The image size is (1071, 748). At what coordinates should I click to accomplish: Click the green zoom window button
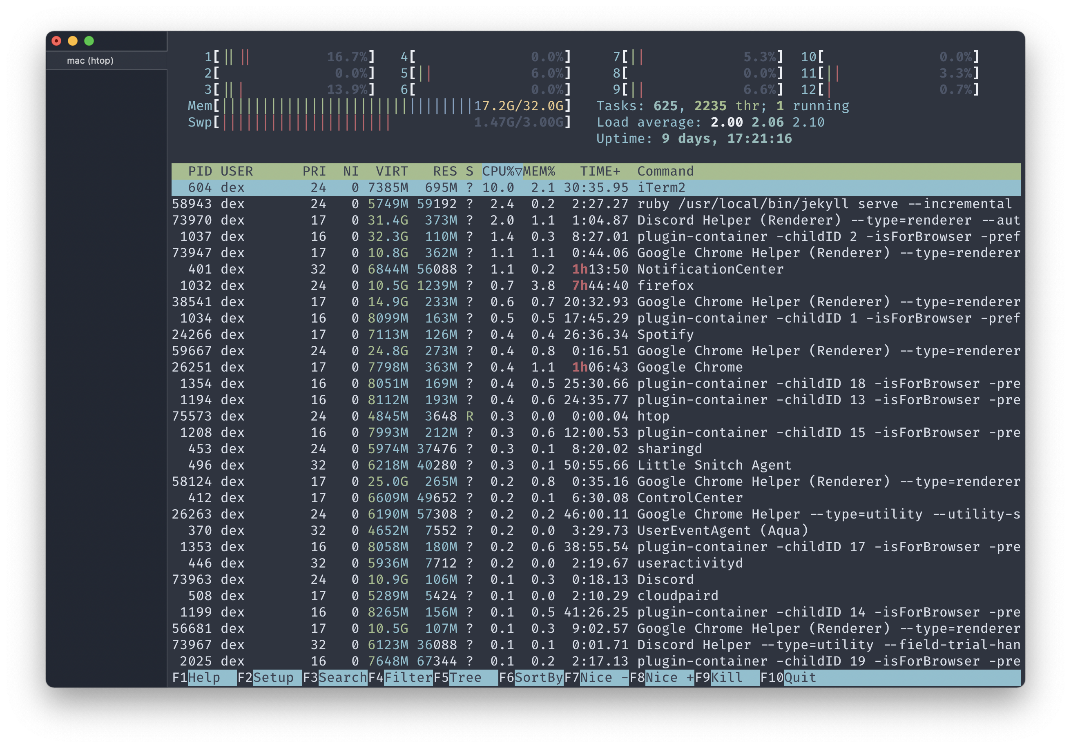coord(89,41)
